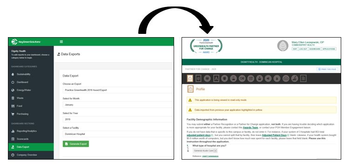Click the user avatar leaf icon
The height and width of the screenshot is (168, 351).
[283, 46]
